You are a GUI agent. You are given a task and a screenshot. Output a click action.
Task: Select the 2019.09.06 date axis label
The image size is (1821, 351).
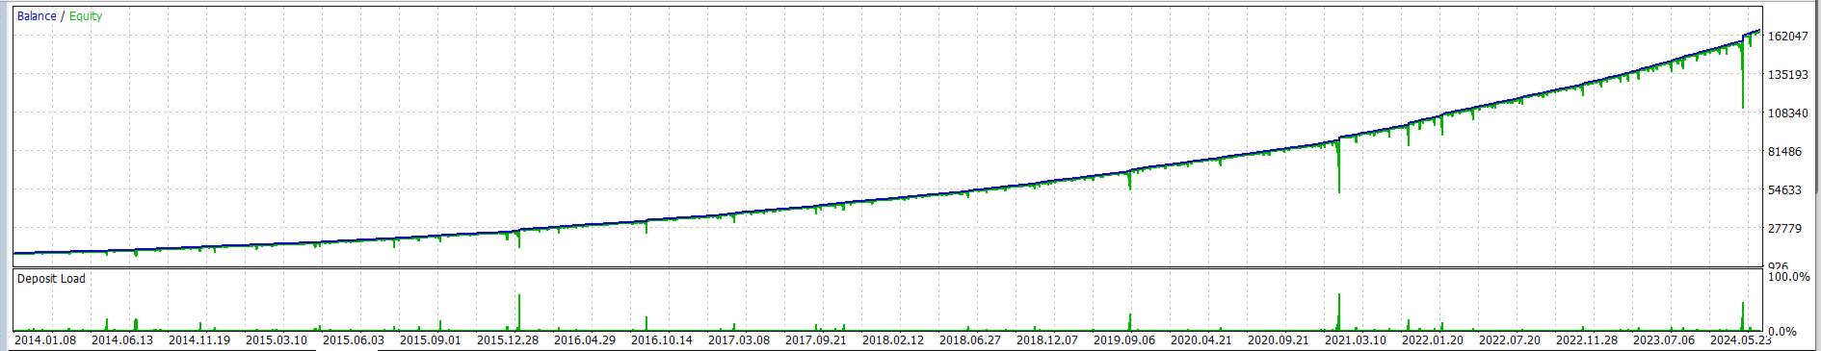click(x=1124, y=340)
